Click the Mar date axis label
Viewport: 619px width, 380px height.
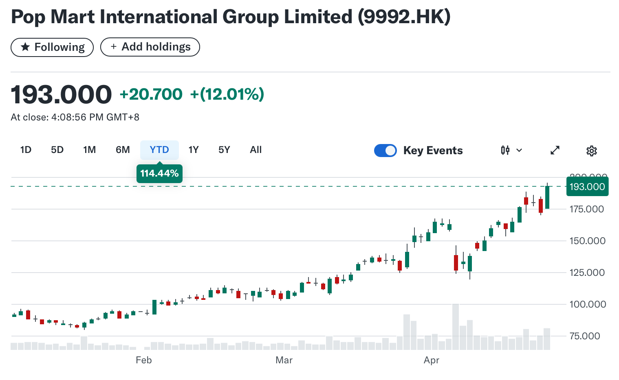pyautogui.click(x=284, y=360)
